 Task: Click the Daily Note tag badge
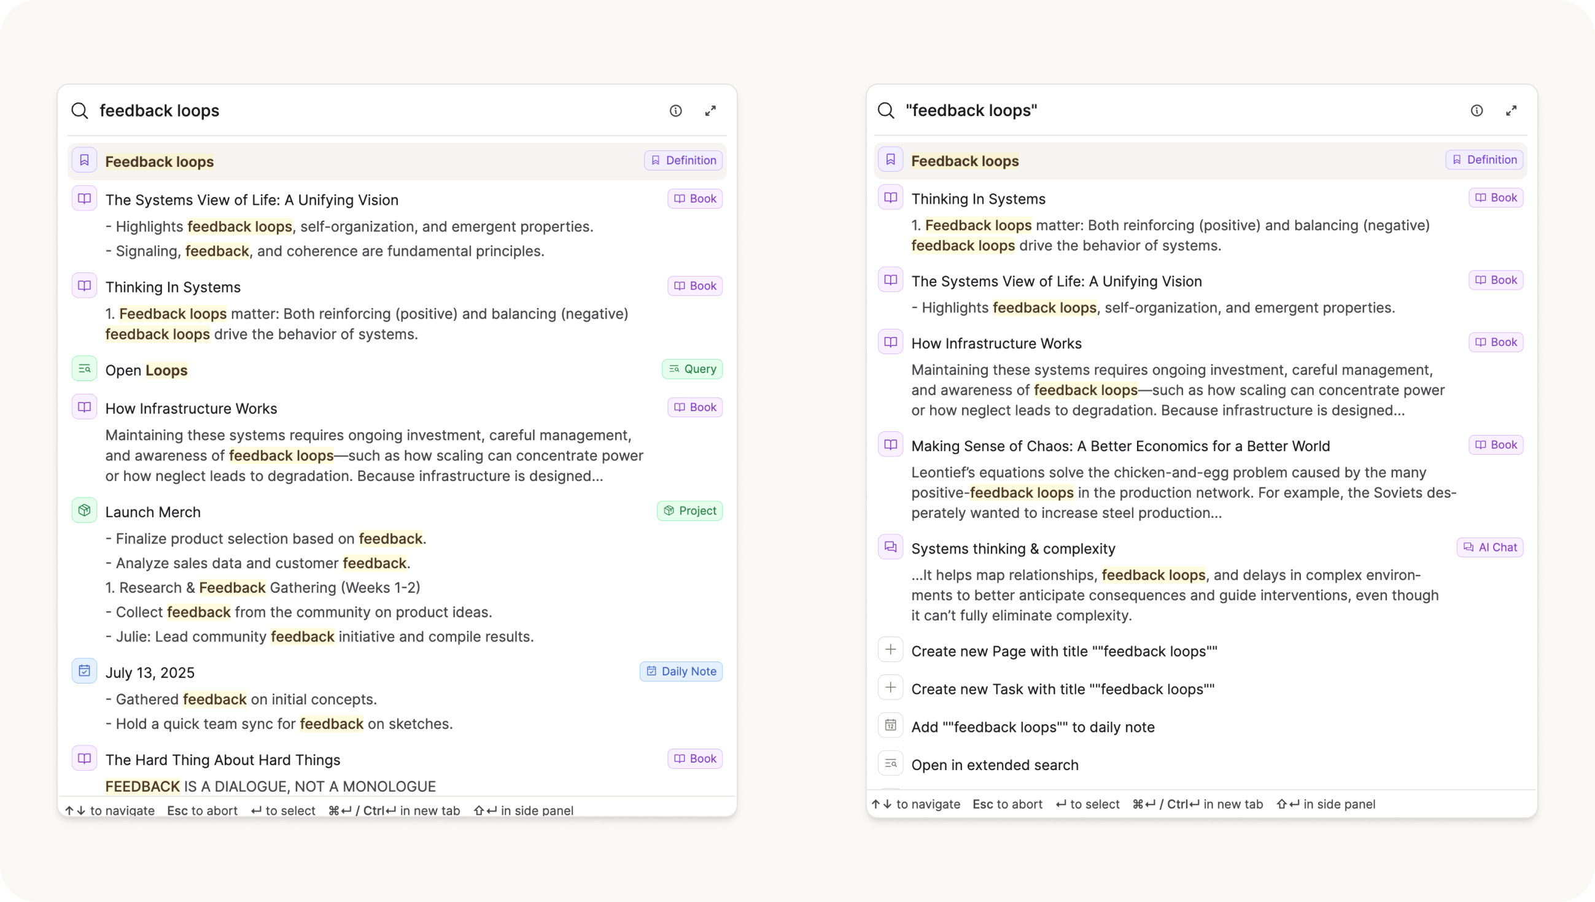[681, 671]
